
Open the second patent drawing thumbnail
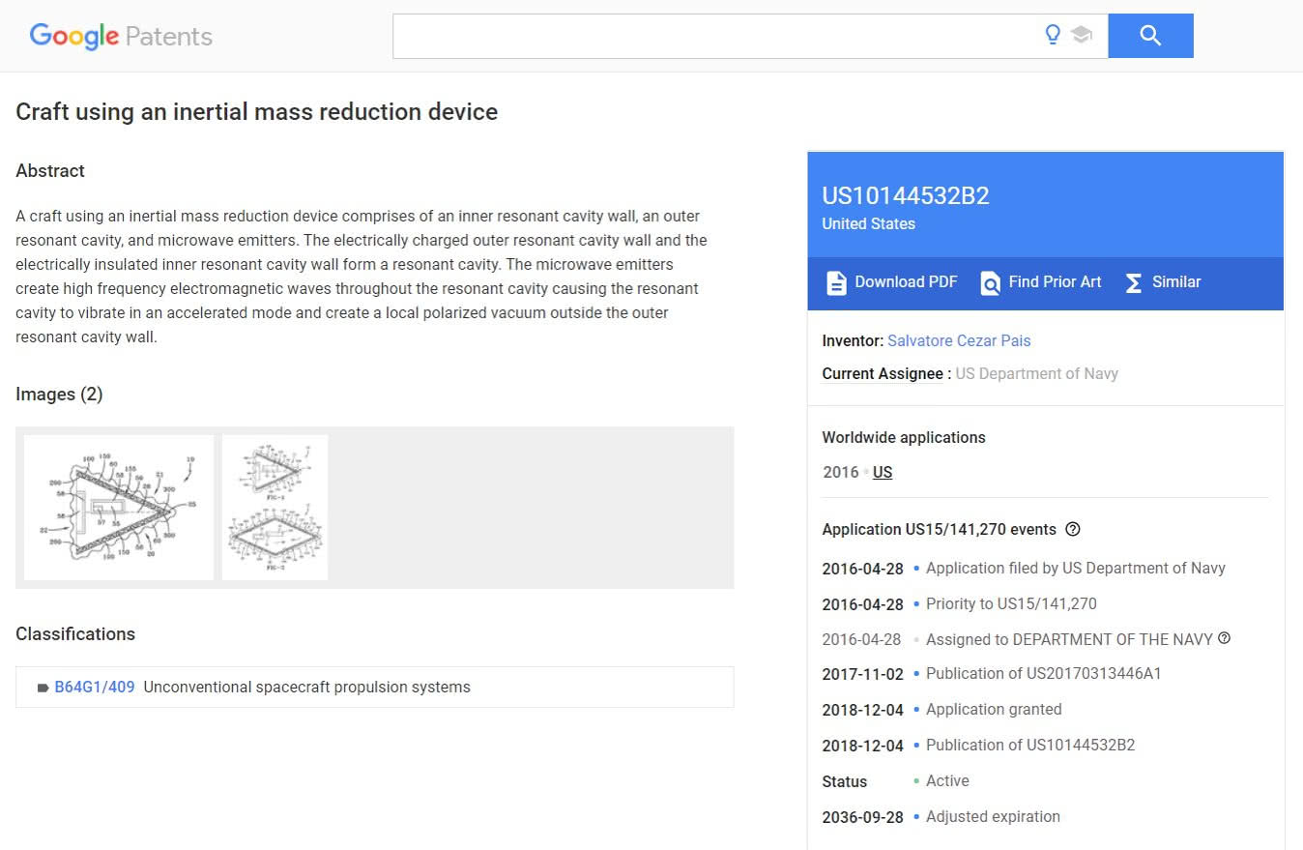[x=275, y=508]
